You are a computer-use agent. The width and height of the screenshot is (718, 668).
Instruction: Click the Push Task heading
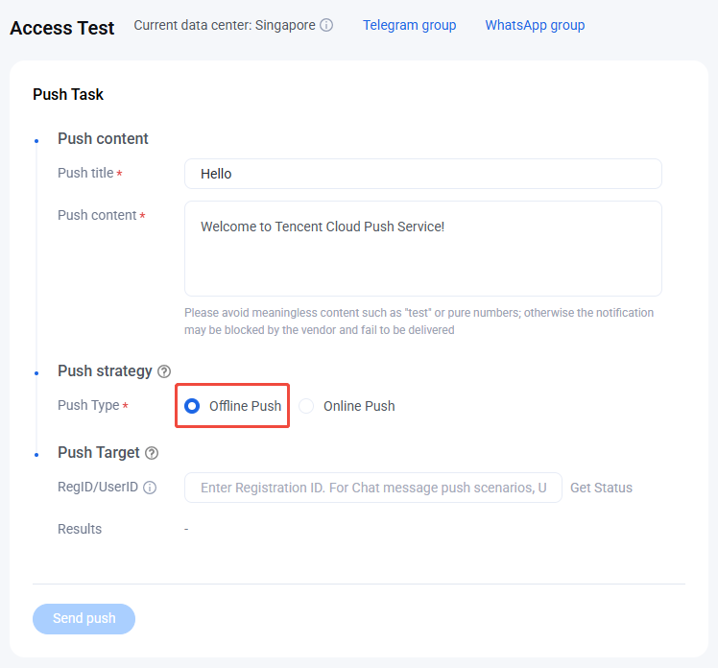pyautogui.click(x=68, y=94)
